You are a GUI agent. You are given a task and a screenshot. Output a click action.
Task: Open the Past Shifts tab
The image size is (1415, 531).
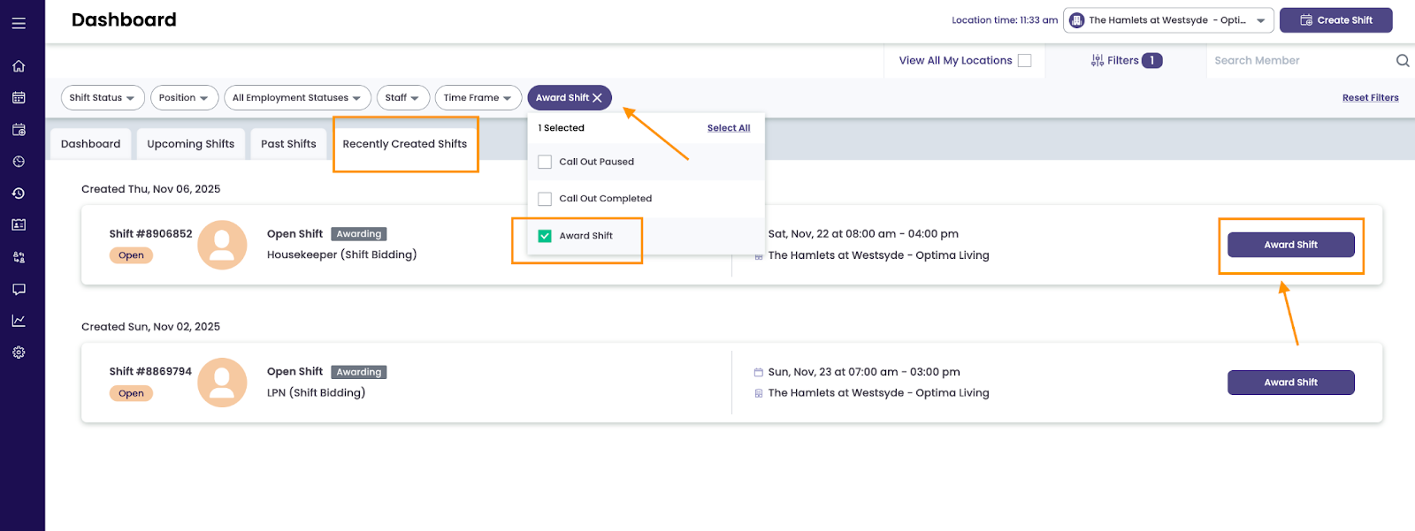tap(288, 144)
